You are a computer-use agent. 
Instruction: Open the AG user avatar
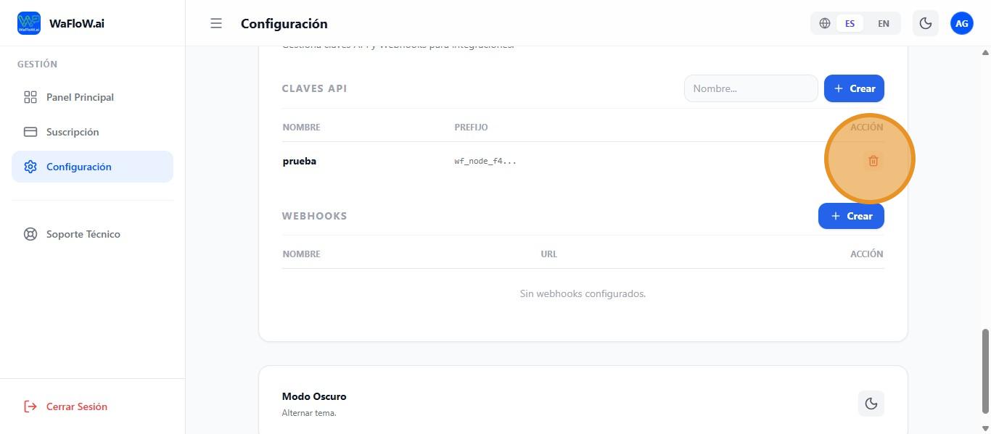(961, 23)
